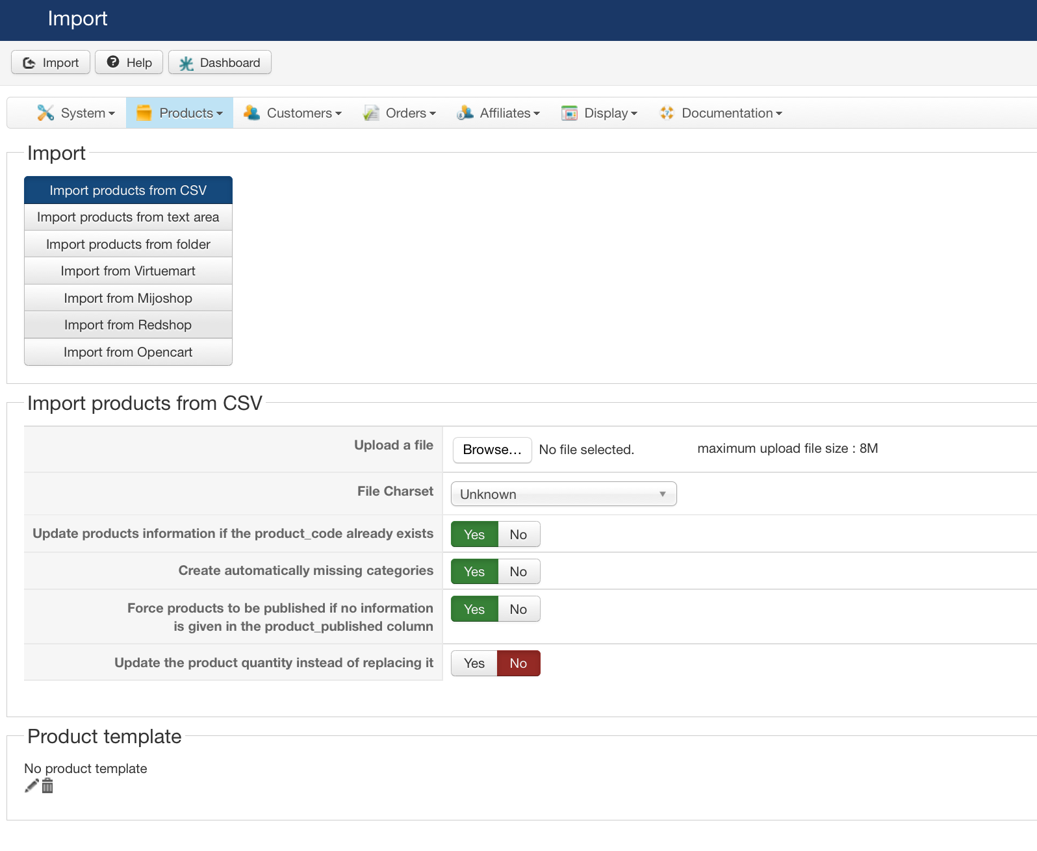This screenshot has width=1037, height=851.
Task: Click 'Update the product quantity instead of replacing it' label
Action: pos(274,663)
